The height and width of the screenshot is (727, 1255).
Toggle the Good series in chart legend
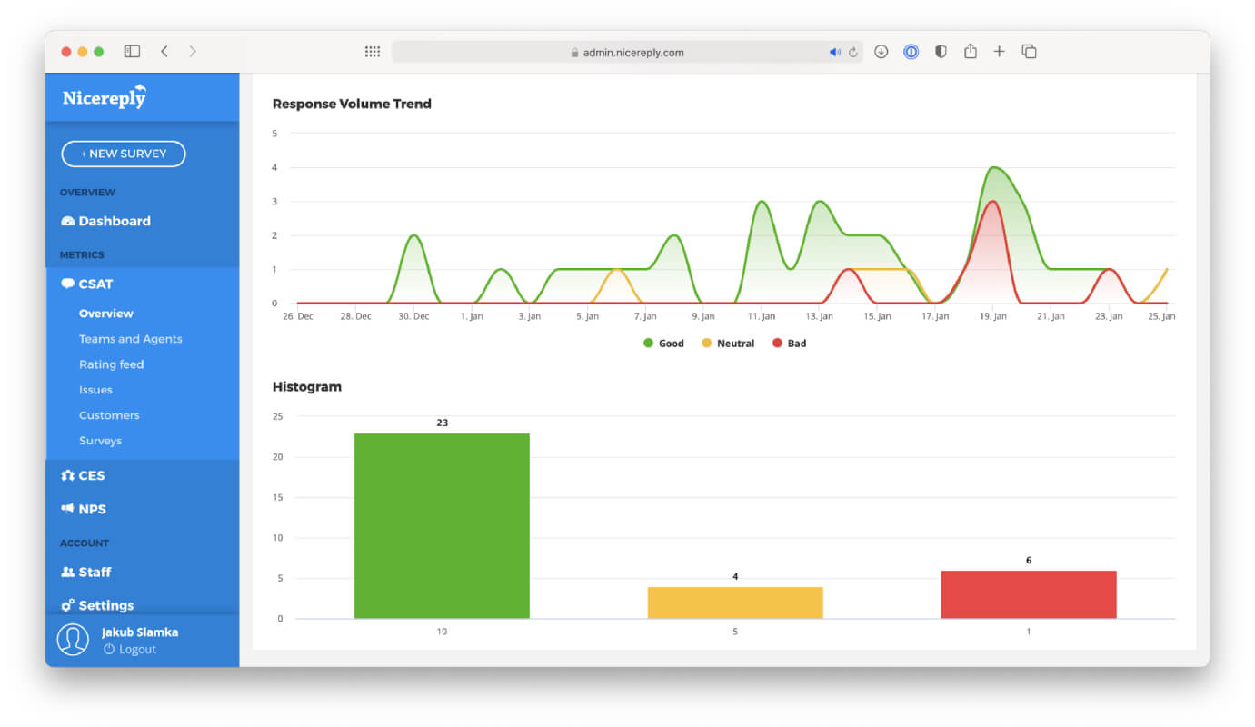click(x=663, y=344)
